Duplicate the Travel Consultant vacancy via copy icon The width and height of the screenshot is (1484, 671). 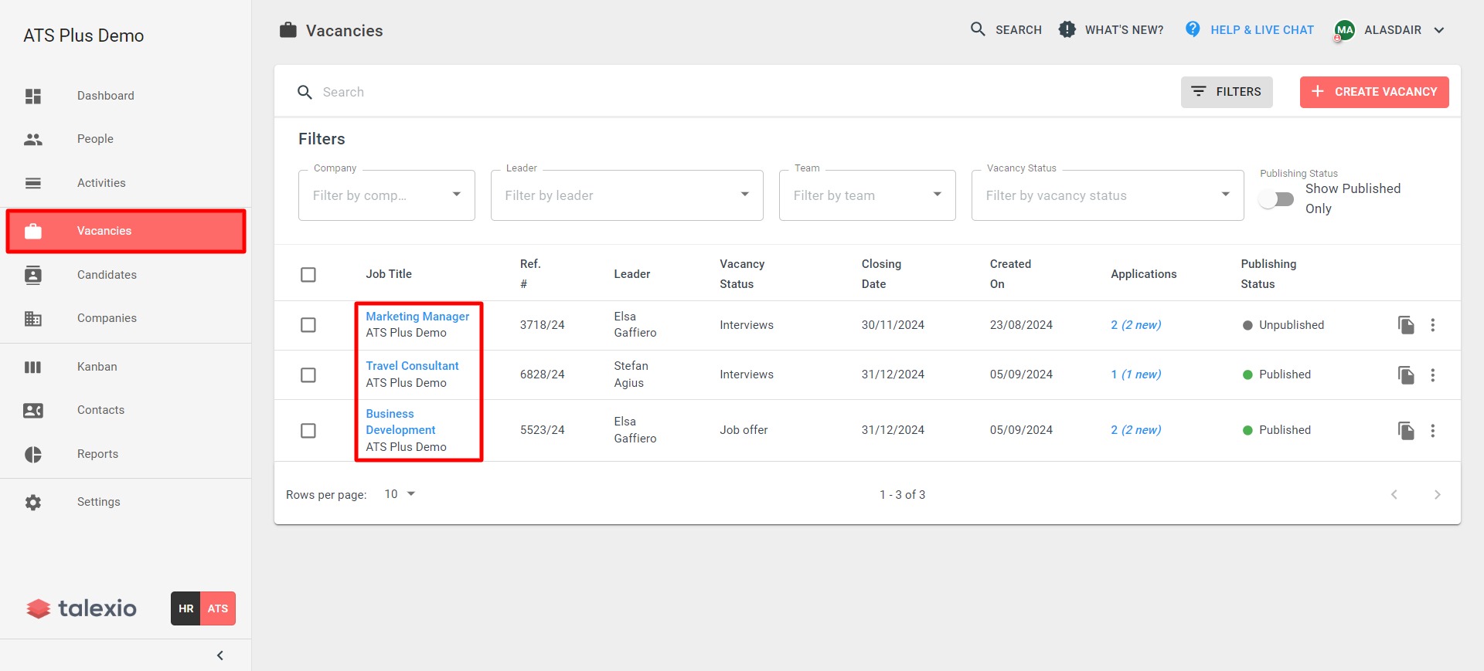coord(1406,374)
